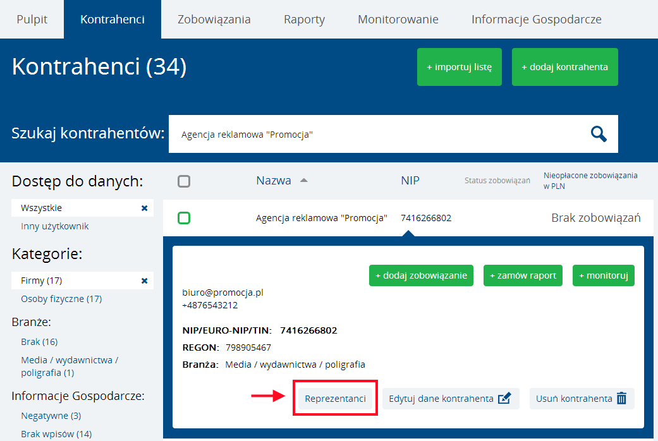Viewport: 658px width, 441px height.
Task: Click the REGON value 798905467
Action: (248, 348)
